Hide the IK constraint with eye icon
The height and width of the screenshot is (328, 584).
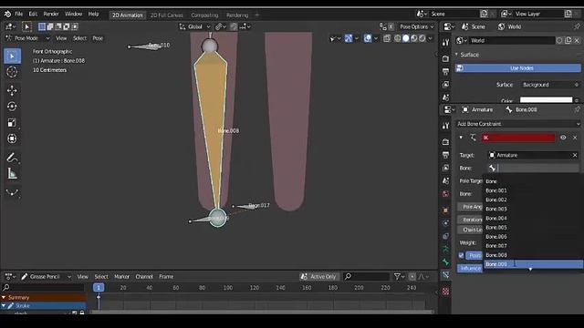563,138
